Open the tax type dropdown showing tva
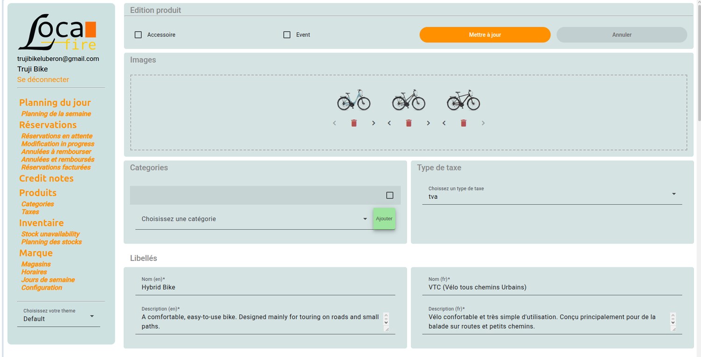This screenshot has width=701, height=357. pyautogui.click(x=552, y=193)
